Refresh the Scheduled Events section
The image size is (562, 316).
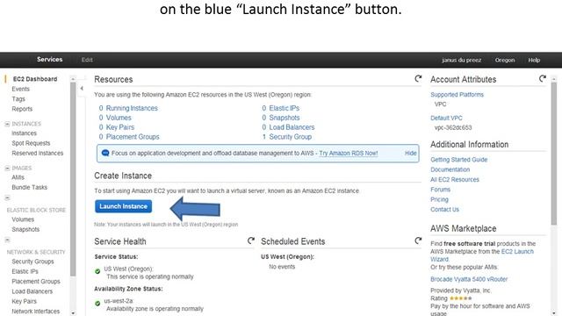pos(418,241)
